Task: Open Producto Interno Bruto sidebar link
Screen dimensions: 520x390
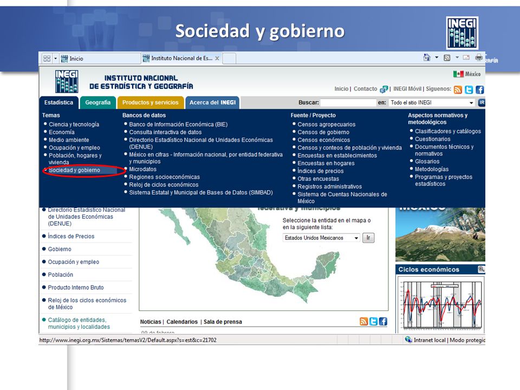Action: click(76, 288)
